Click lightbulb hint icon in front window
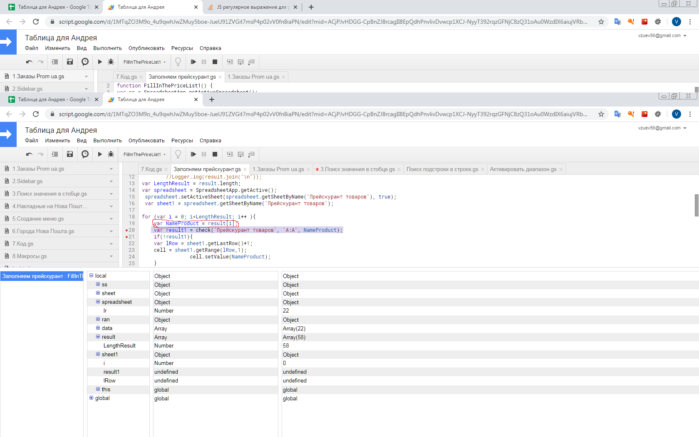This screenshot has height=437, width=699. point(178,154)
